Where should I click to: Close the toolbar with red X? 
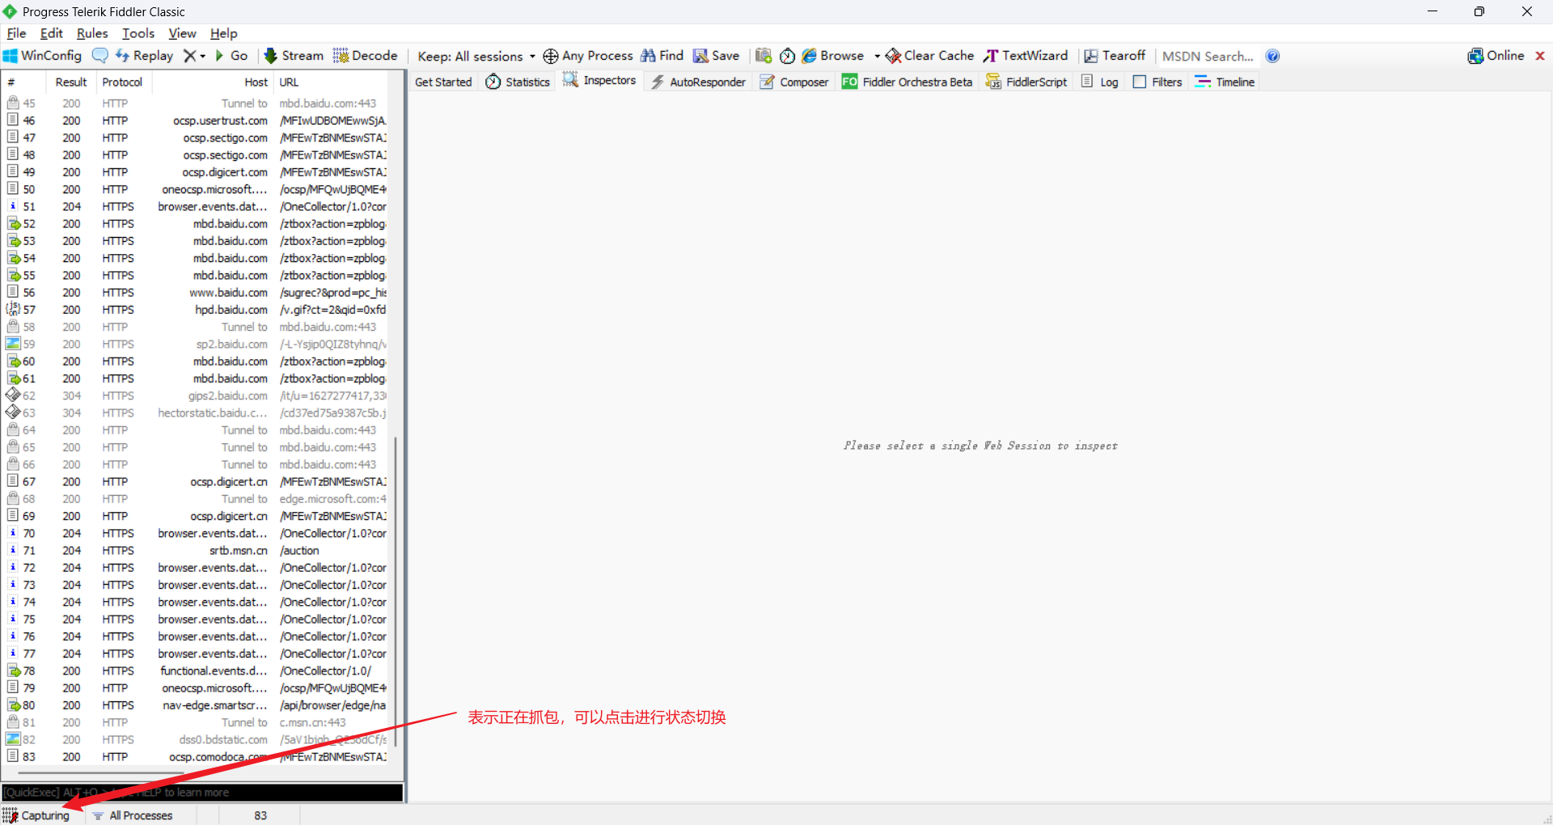click(1540, 56)
